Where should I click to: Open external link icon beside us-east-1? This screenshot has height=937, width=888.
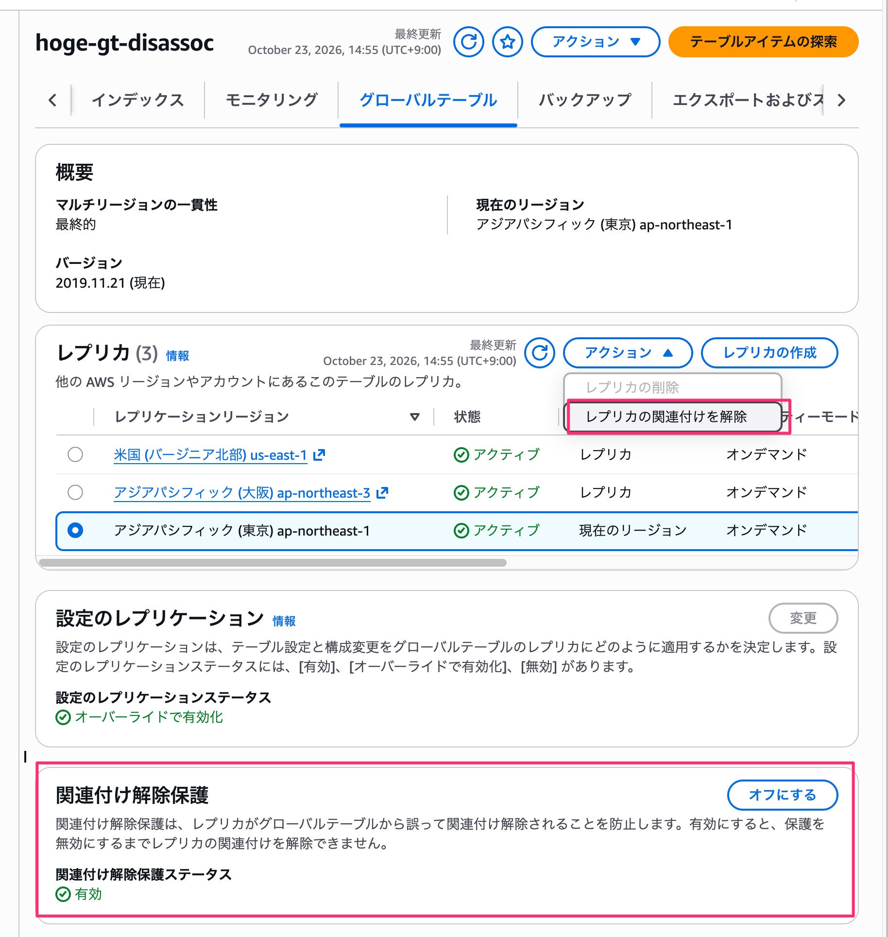(x=319, y=455)
